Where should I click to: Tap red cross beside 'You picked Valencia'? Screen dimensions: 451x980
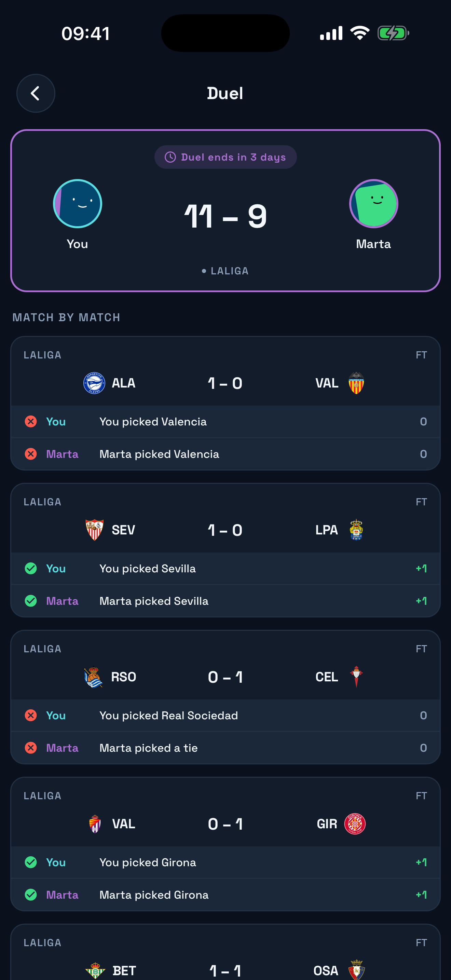(31, 422)
